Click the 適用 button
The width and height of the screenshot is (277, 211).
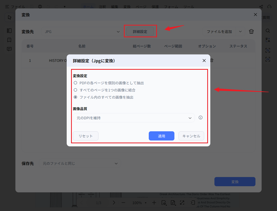(162, 136)
